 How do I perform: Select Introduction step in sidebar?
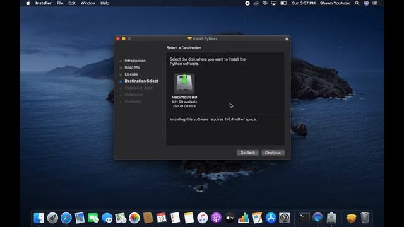[x=135, y=61]
